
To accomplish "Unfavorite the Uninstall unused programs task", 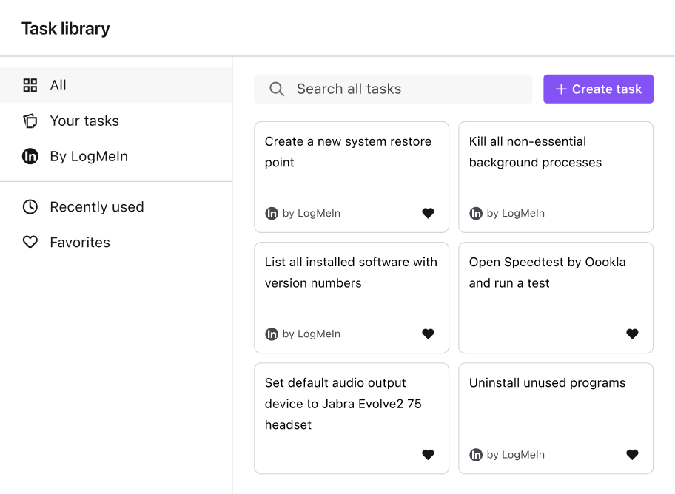I will coord(632,455).
